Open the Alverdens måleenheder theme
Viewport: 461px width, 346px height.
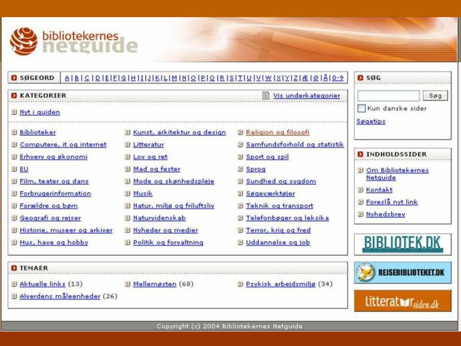click(x=60, y=296)
